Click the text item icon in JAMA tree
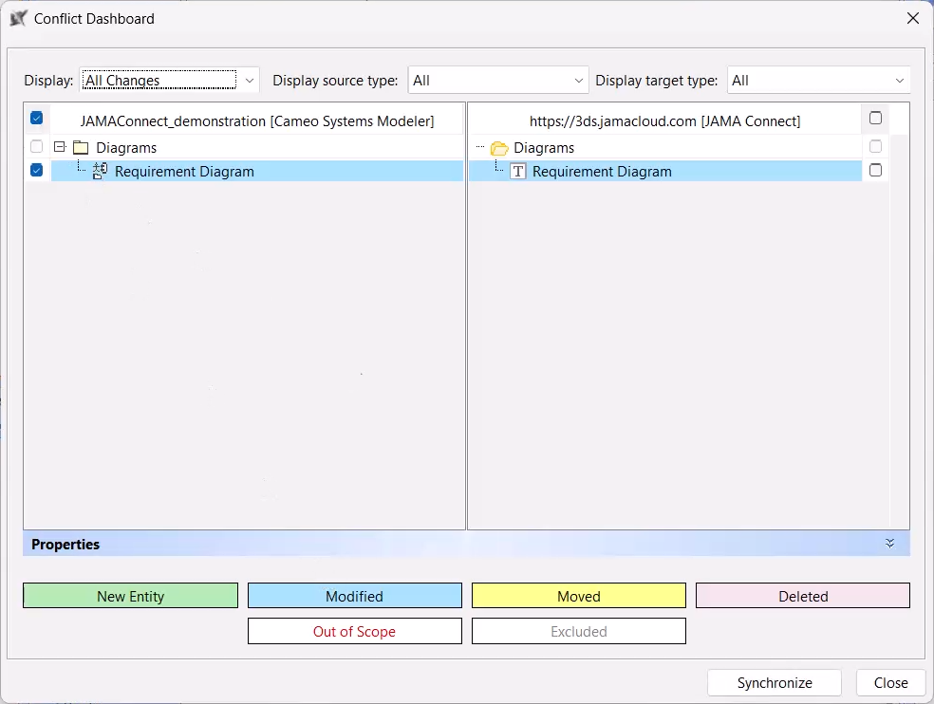The width and height of the screenshot is (934, 704). point(518,172)
